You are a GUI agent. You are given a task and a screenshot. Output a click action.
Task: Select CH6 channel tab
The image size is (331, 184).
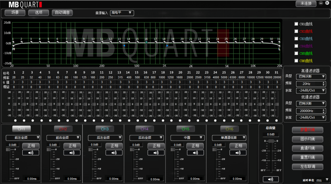[x=229, y=129]
